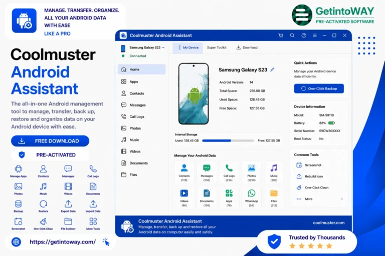Select Apps in the sidebar
Image resolution: width=385 pixels, height=256 pixels.
tap(142, 81)
